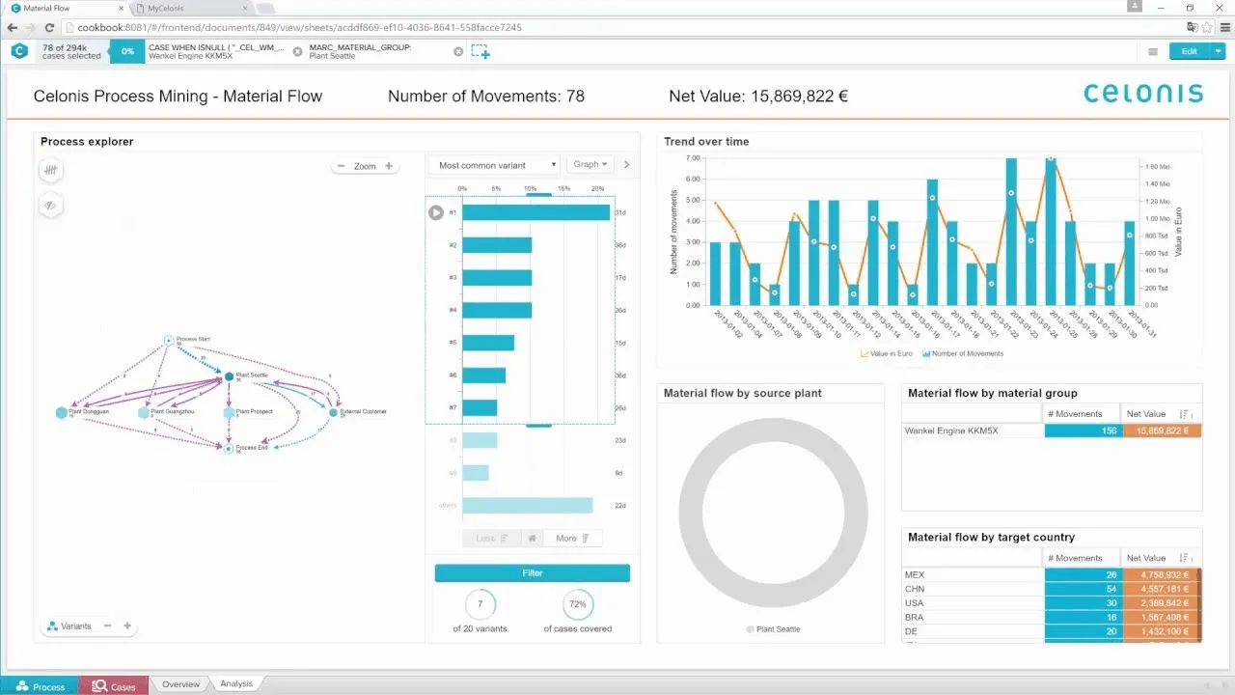Select the Plant Guangzhou node
Screen dimensions: 1235x695
point(144,412)
